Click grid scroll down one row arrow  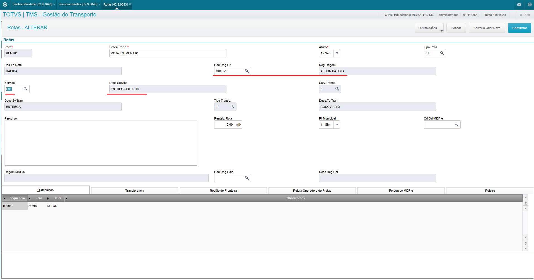pyautogui.click(x=526, y=237)
